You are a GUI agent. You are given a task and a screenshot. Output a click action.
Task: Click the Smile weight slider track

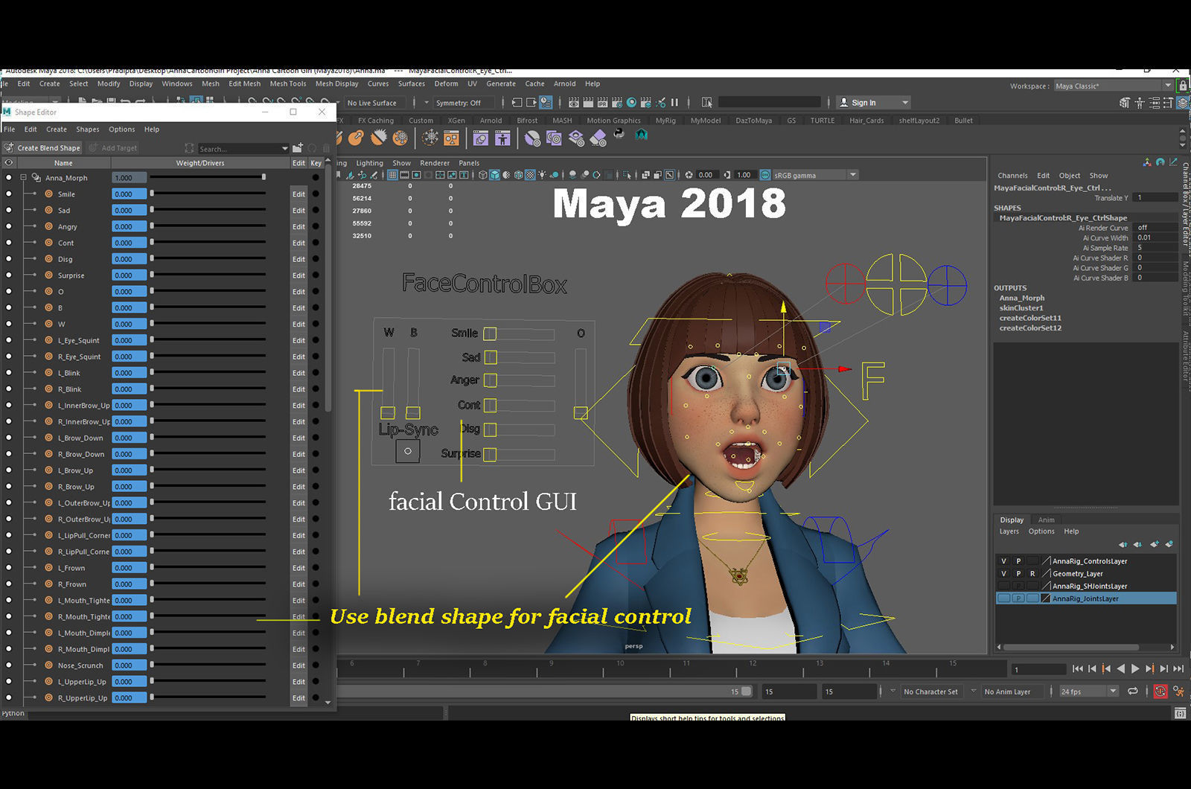tap(208, 194)
